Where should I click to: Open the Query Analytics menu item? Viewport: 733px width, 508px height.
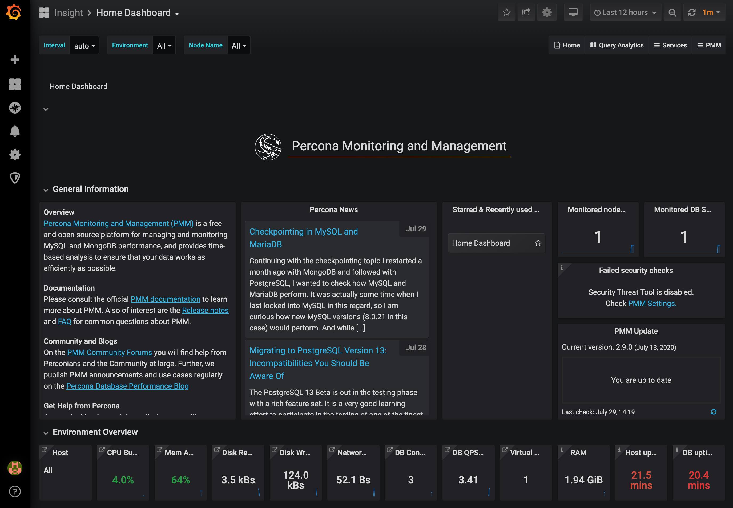pyautogui.click(x=617, y=45)
